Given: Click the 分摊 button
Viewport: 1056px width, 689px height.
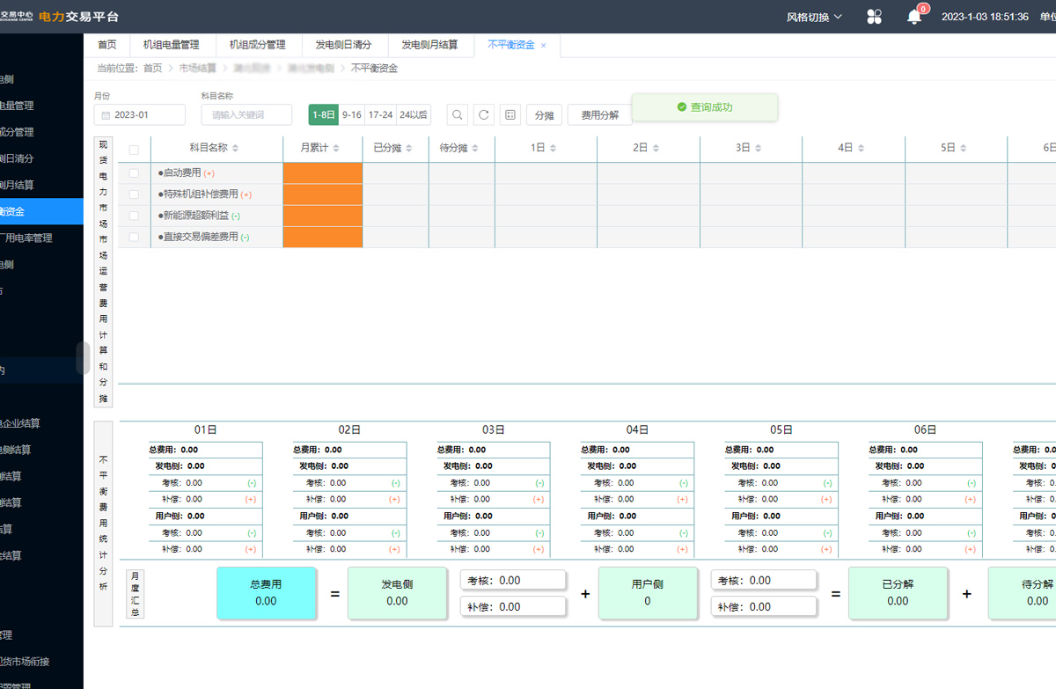Looking at the screenshot, I should (544, 115).
